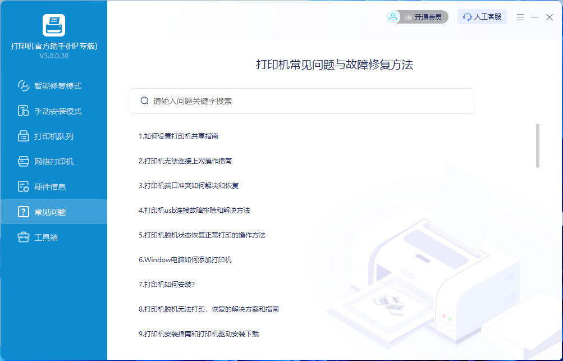
Task: Contact 人工客服 live support
Action: point(482,17)
